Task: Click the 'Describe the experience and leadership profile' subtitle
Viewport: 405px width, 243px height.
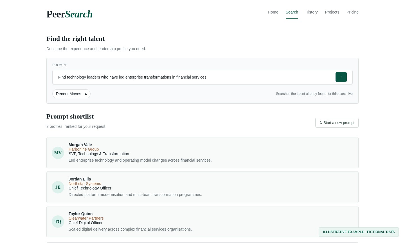Action: point(96,49)
